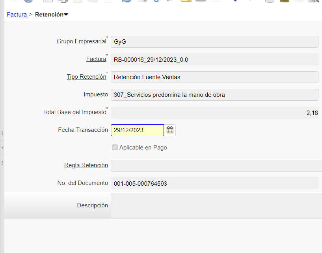This screenshot has height=253, width=322.
Task: Click the empty Regla Retención field
Action: coord(216,166)
